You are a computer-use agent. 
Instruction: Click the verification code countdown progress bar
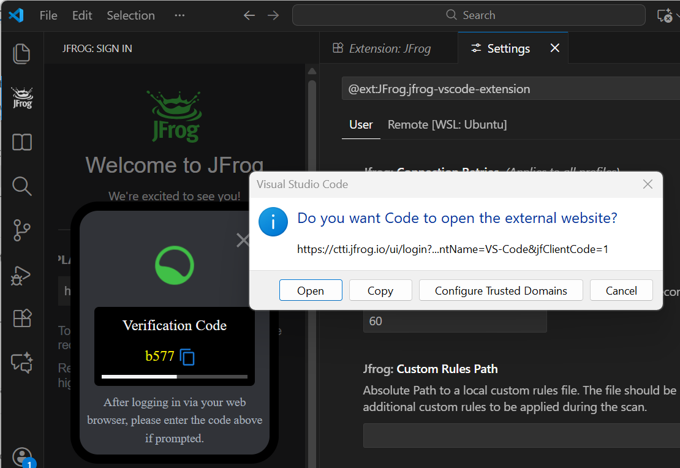click(173, 376)
